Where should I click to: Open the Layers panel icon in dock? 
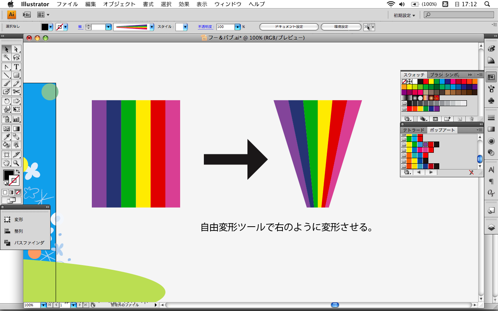click(x=491, y=227)
